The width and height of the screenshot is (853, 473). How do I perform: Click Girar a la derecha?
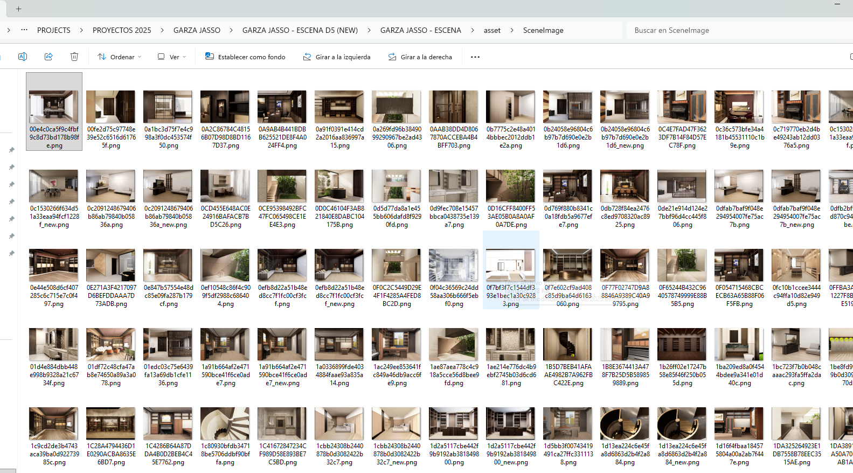[420, 57]
